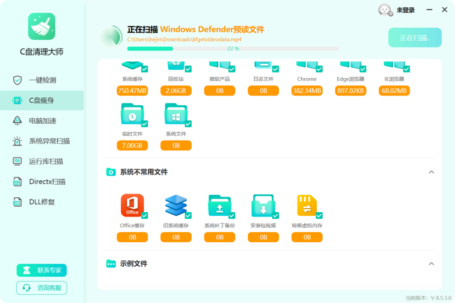Click the 未登录 login label
This screenshot has height=303, width=455.
click(406, 10)
